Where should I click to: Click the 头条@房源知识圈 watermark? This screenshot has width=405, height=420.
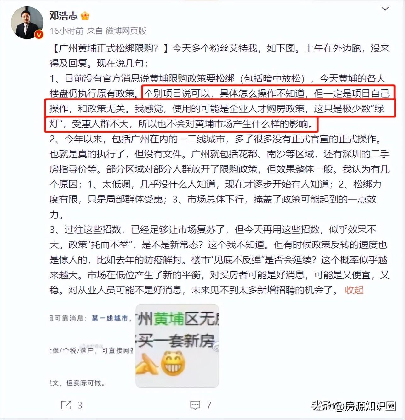coord(353,406)
